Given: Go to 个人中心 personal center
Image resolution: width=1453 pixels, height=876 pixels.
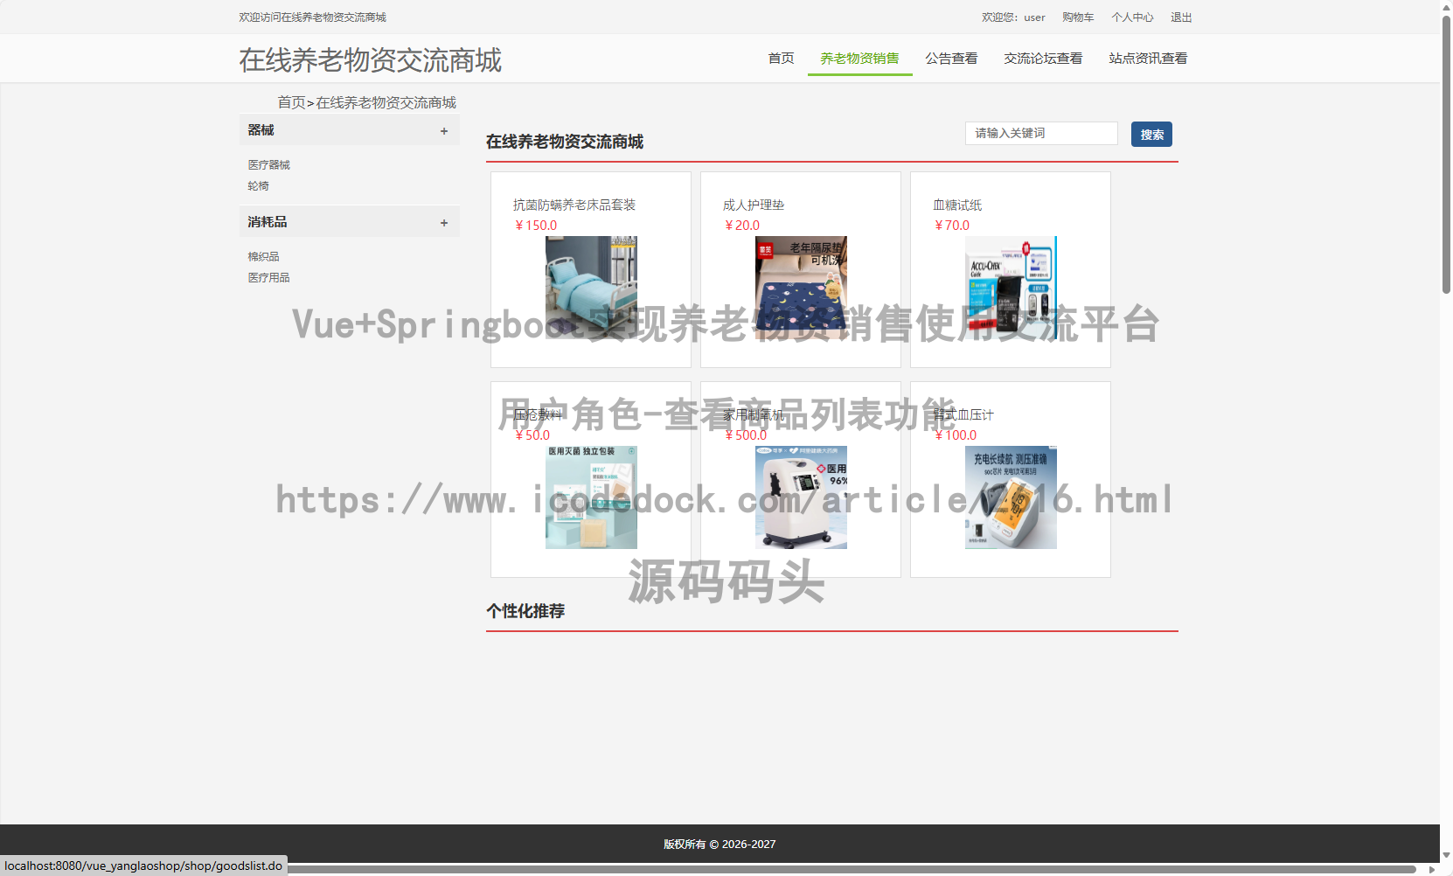Looking at the screenshot, I should click(x=1132, y=17).
